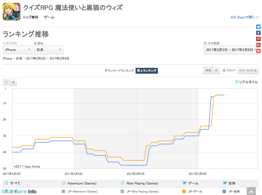
Task: Click the ランキング推移 heading
Action: click(26, 34)
